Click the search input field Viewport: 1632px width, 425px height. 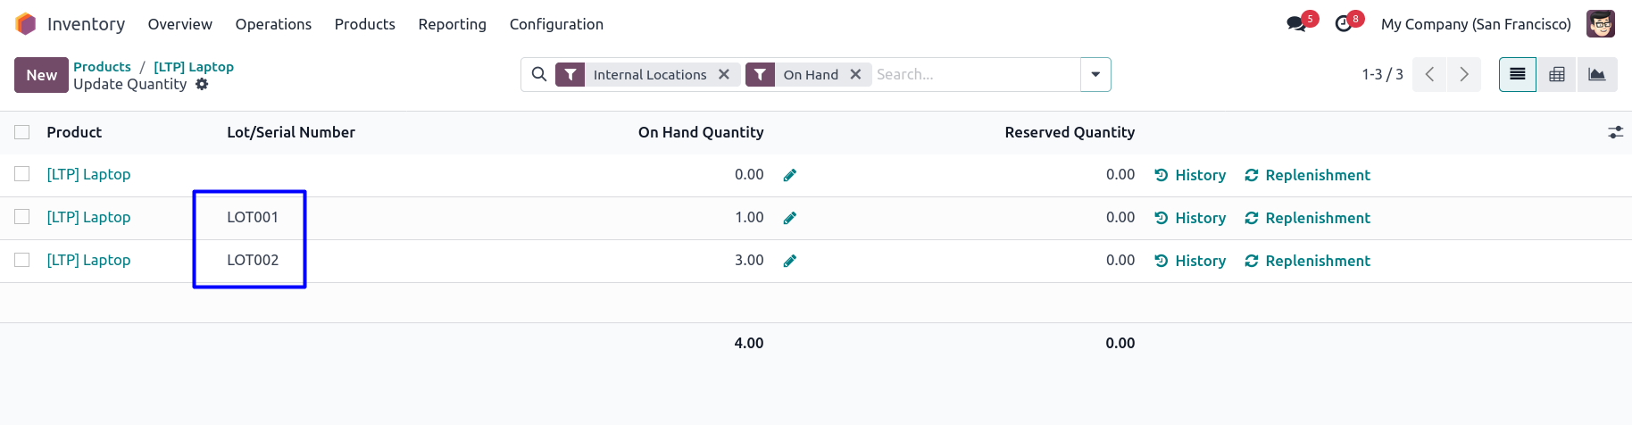pyautogui.click(x=973, y=74)
